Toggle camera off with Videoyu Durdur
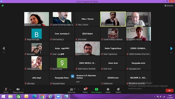 (x=18, y=91)
